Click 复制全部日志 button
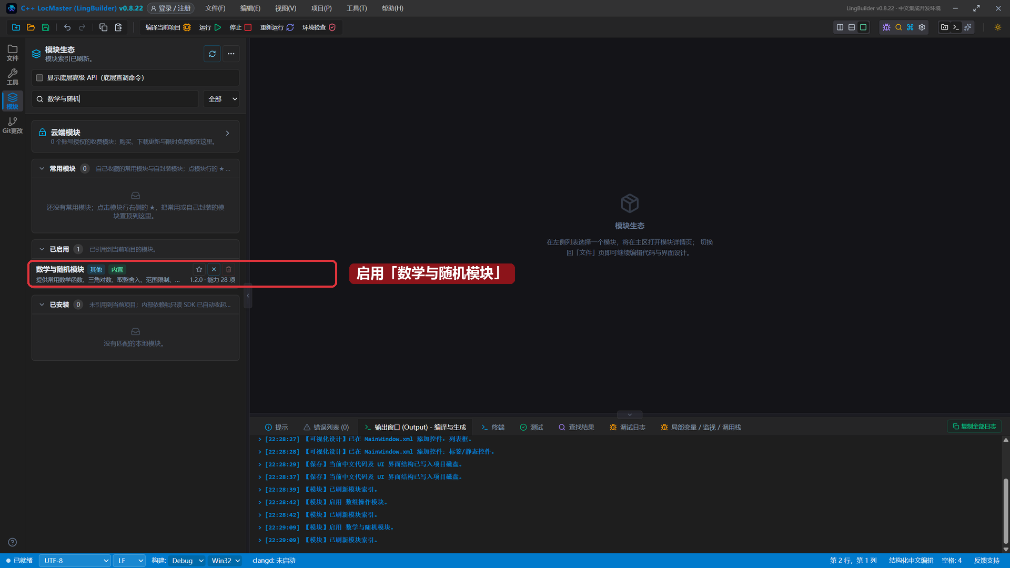 click(974, 427)
